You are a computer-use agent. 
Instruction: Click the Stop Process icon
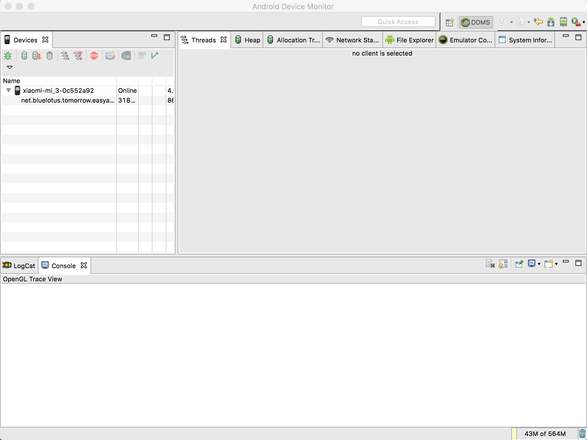click(94, 56)
